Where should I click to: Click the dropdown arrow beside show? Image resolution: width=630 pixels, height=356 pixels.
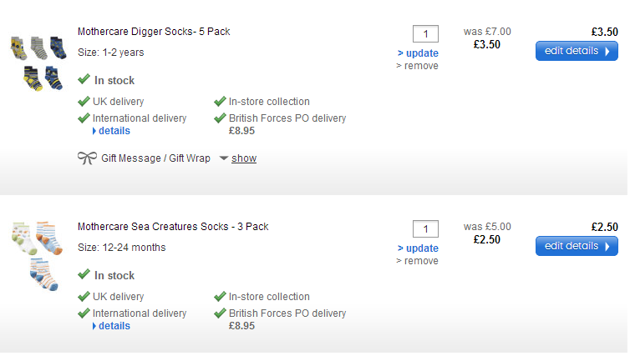click(x=224, y=158)
